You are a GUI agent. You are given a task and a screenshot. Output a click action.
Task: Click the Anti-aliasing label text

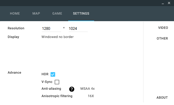pyautogui.click(x=51, y=89)
